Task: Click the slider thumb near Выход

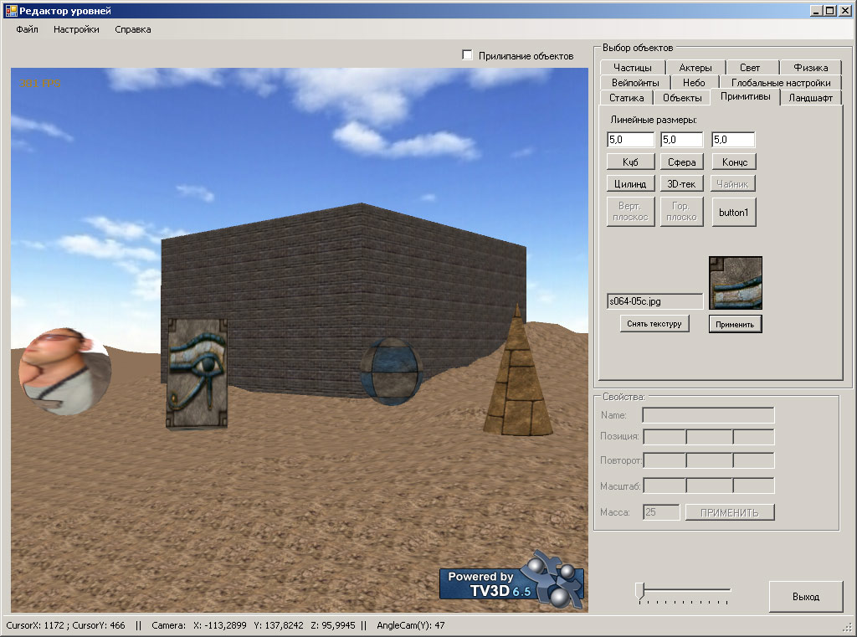Action: [x=639, y=590]
